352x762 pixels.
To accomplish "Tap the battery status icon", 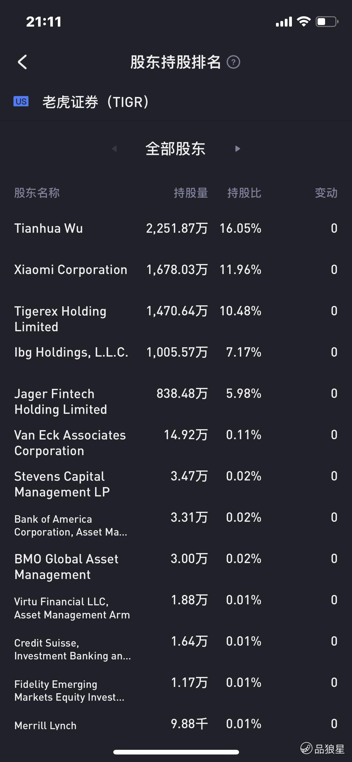I will (327, 22).
